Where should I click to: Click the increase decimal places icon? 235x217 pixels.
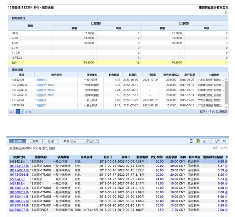91,141
